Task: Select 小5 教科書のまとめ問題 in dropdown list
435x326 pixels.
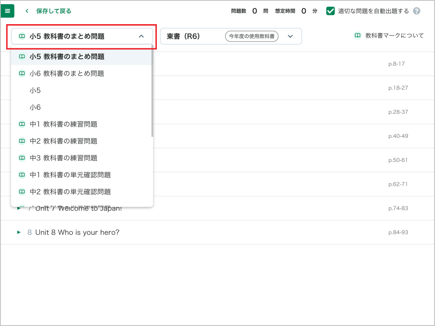Action: pyautogui.click(x=81, y=57)
